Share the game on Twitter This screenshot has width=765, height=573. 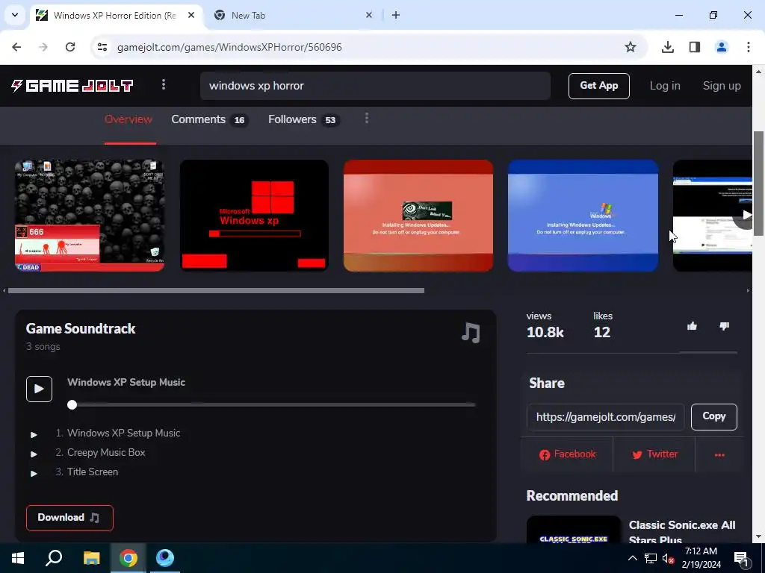[654, 454]
